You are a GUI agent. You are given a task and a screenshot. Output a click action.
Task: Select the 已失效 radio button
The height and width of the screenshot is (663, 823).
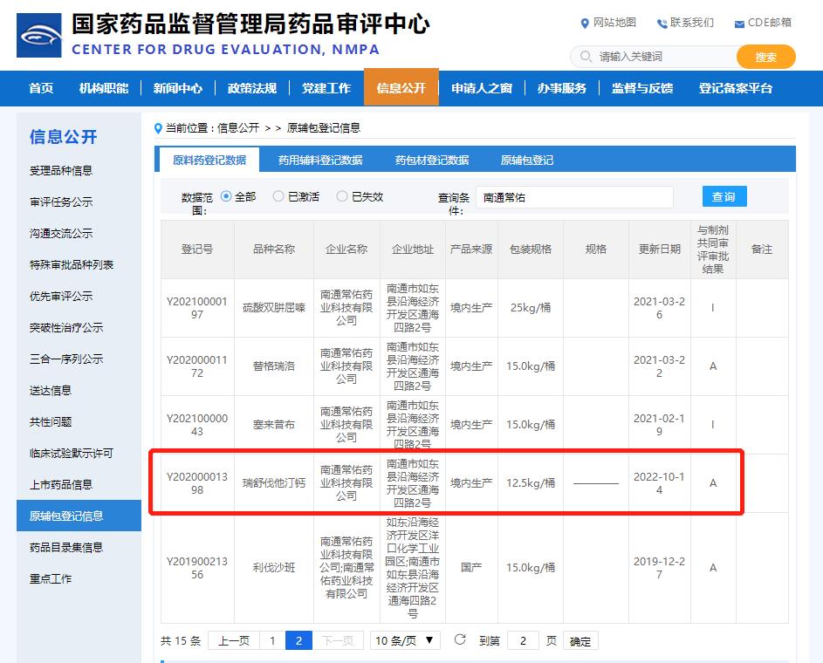pos(342,196)
